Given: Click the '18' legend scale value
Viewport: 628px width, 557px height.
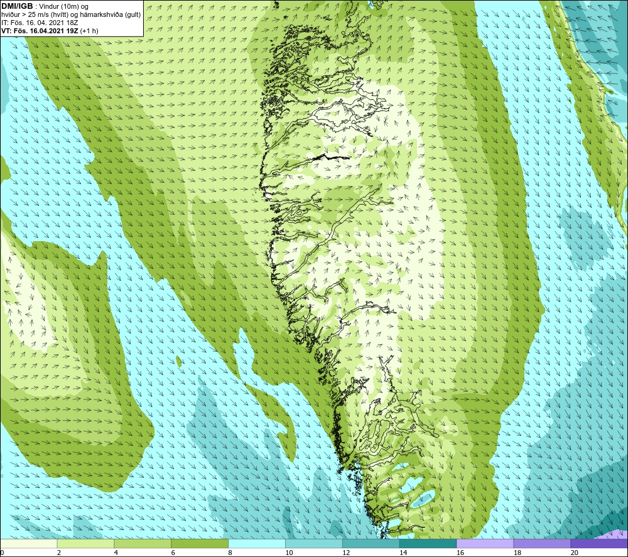Looking at the screenshot, I should 517,553.
